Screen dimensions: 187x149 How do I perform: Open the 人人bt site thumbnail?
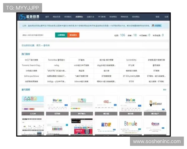click(33, 106)
